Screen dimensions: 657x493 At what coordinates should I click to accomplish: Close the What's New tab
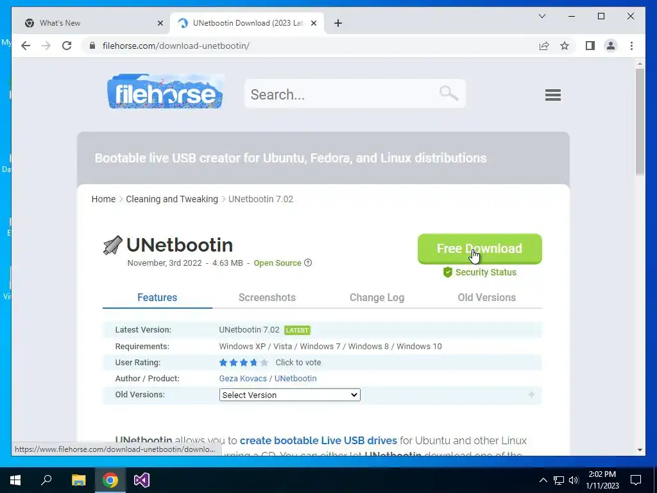click(x=160, y=23)
